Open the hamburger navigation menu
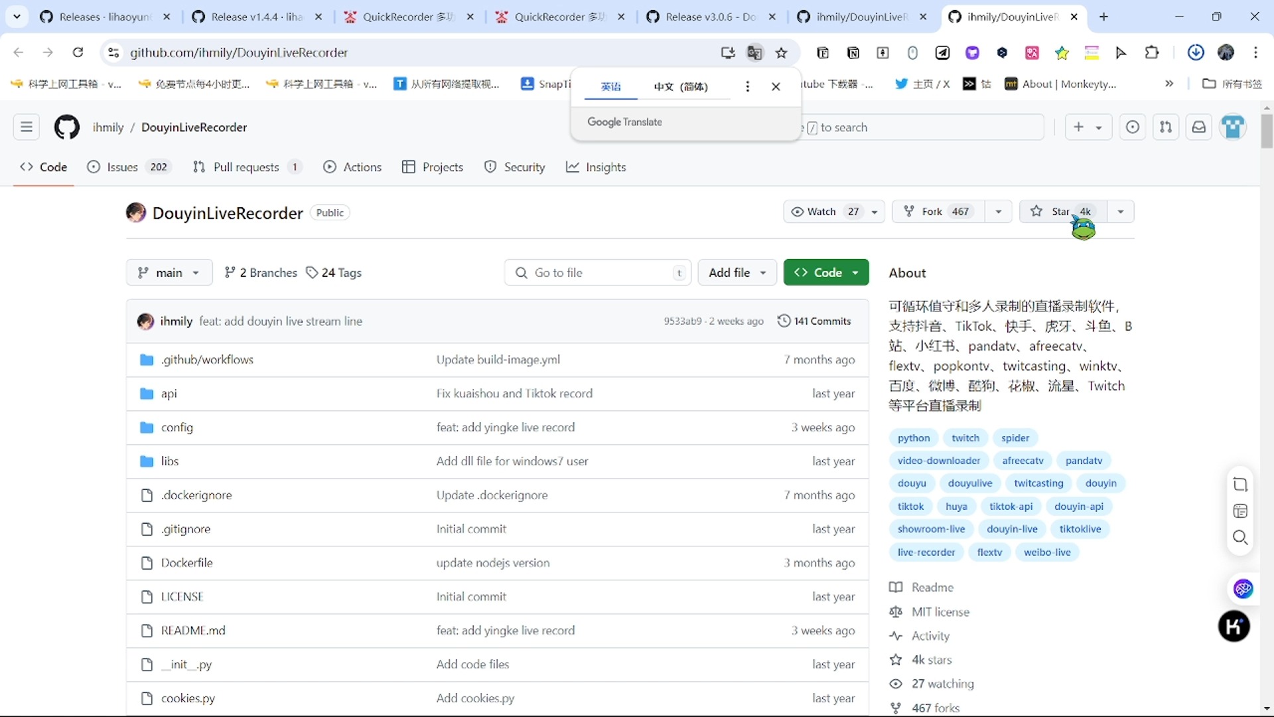The image size is (1274, 717). pos(27,127)
